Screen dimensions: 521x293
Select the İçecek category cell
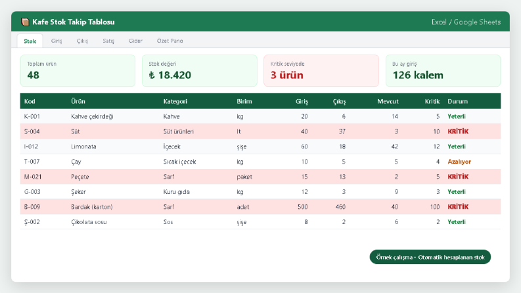pyautogui.click(x=171, y=146)
